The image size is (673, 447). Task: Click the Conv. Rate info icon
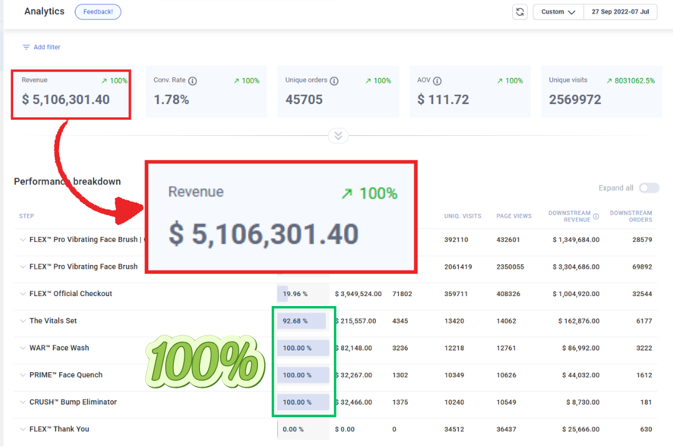(x=193, y=80)
